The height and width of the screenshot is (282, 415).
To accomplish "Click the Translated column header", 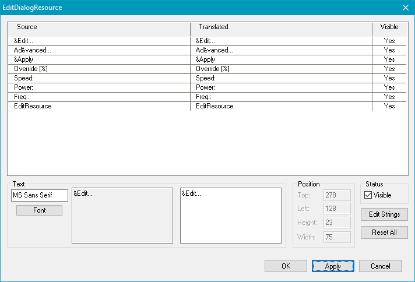I will coord(281,27).
